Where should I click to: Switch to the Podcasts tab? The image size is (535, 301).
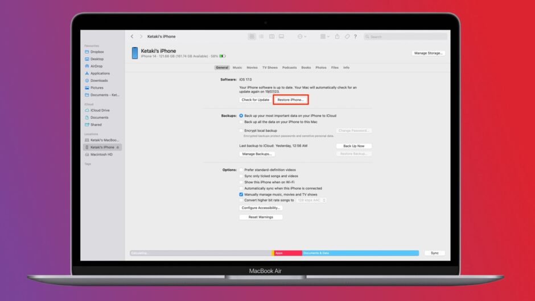coord(289,68)
